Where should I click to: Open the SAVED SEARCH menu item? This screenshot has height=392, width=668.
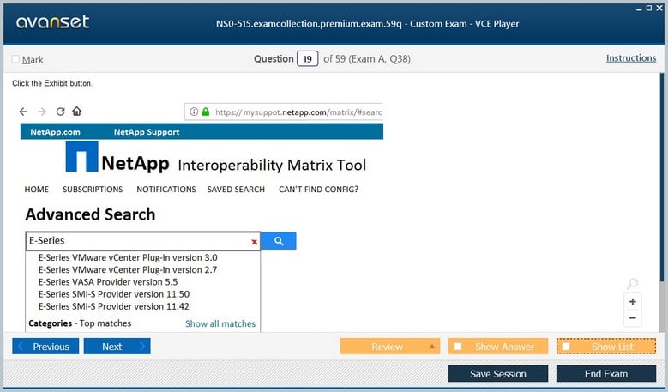click(236, 190)
